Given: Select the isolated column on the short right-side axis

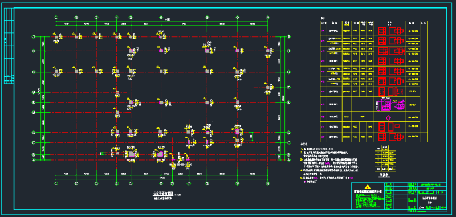Looking at the screenshot, I should point(267,87).
